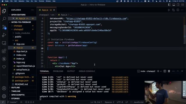This screenshot has width=186, height=104.
Task: Change indentation via Spaces: 2
Action: pos(109,102)
